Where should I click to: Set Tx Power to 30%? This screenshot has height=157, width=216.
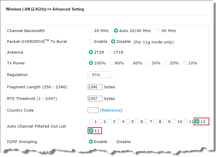[x=148, y=63]
